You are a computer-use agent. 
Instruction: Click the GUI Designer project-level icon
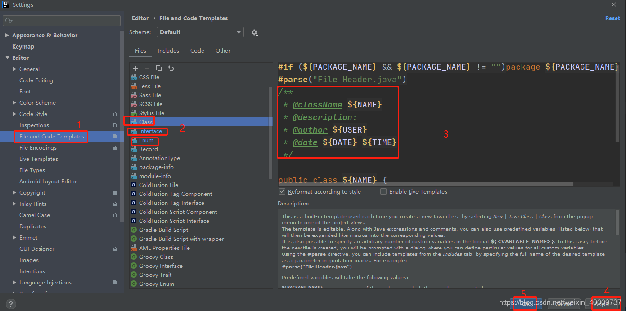point(114,249)
